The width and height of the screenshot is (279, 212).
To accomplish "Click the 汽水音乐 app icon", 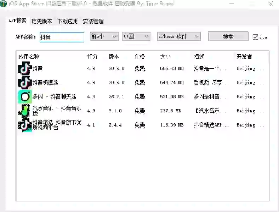I will click(25, 111).
